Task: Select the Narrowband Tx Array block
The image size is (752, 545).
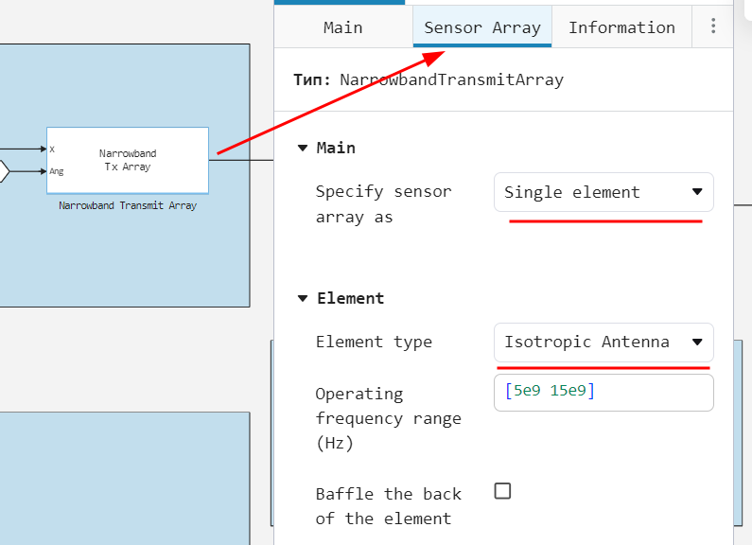Action: point(128,160)
